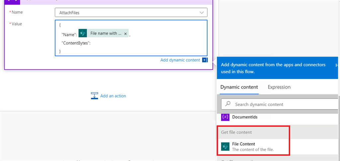Focus the Search dynamic content field
340x161 pixels.
[282, 104]
